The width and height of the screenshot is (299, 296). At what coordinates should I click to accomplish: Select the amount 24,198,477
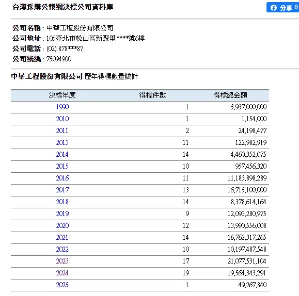point(253,130)
